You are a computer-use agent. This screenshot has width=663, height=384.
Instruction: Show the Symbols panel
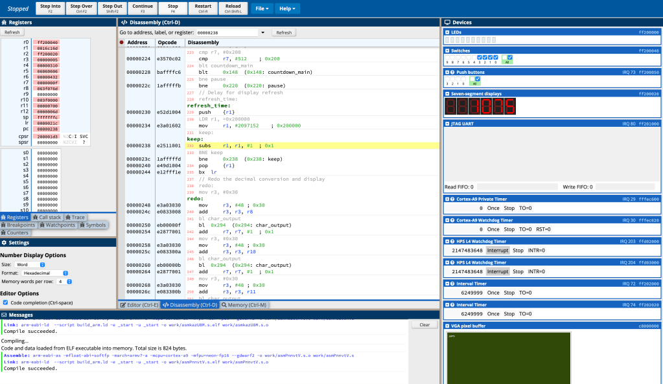pos(92,225)
